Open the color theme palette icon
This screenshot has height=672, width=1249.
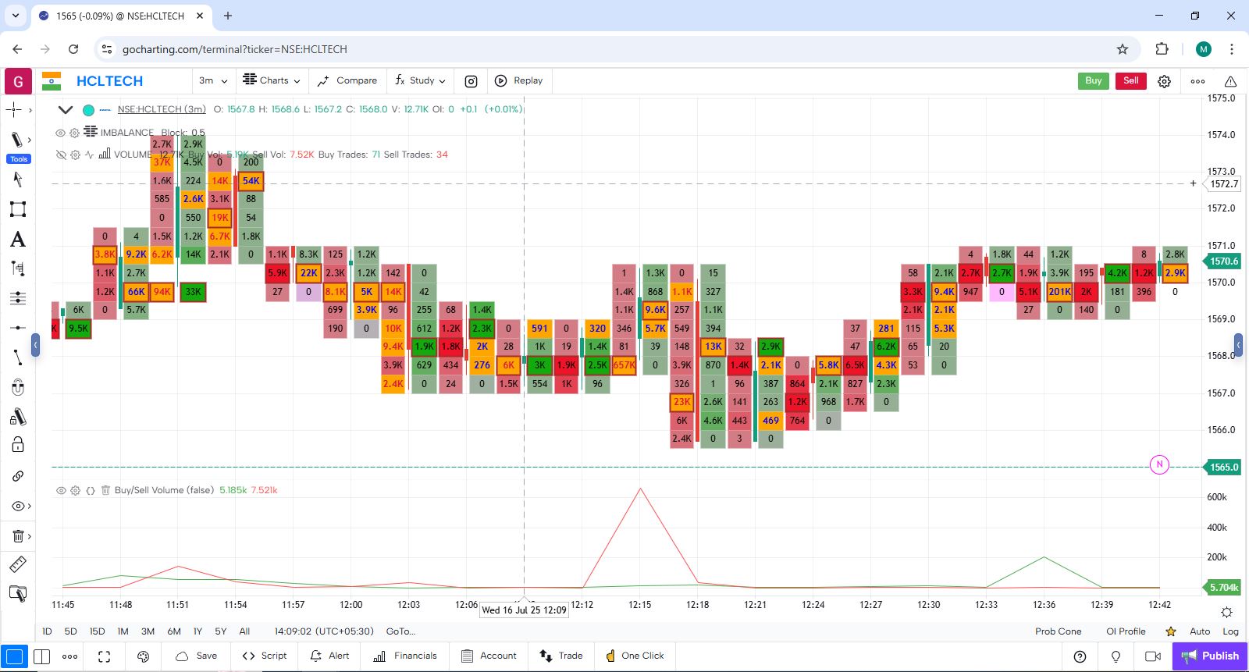[143, 656]
